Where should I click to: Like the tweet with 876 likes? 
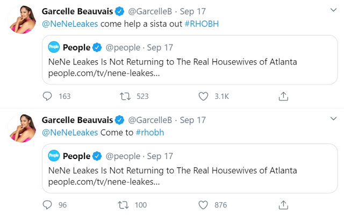pos(203,205)
